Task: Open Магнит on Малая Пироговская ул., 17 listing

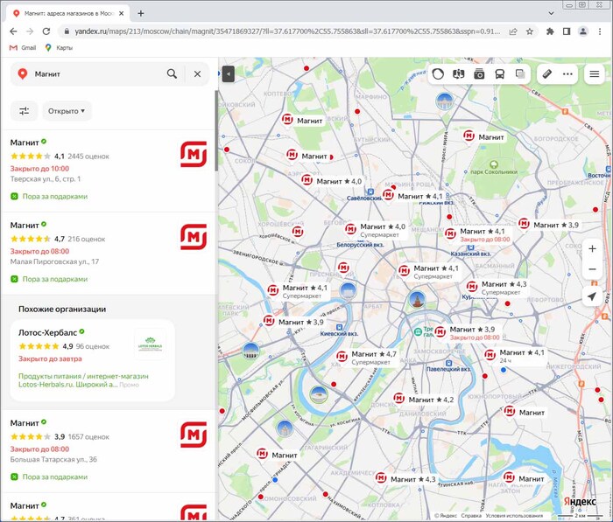Action: 109,254
